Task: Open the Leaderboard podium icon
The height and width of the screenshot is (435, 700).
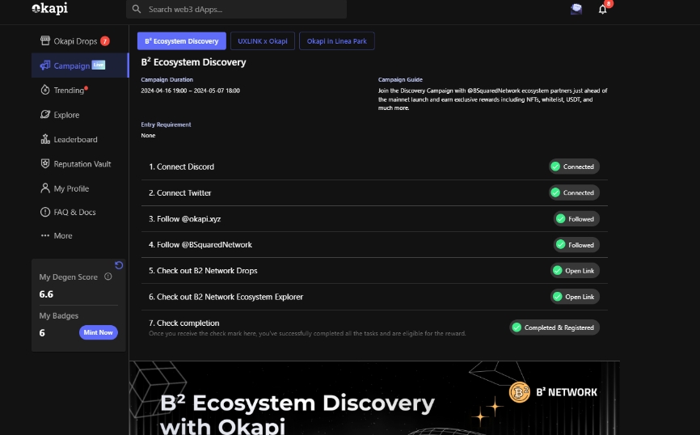Action: 45,139
